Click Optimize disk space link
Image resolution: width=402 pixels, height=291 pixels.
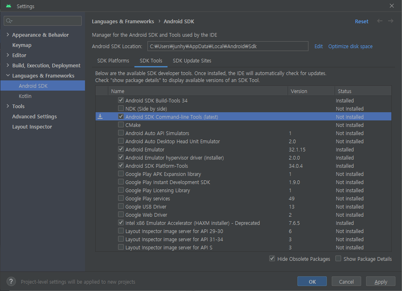(x=350, y=47)
